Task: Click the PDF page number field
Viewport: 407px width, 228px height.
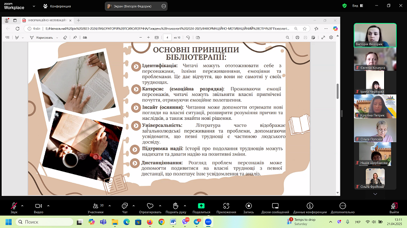Action: pos(167,38)
